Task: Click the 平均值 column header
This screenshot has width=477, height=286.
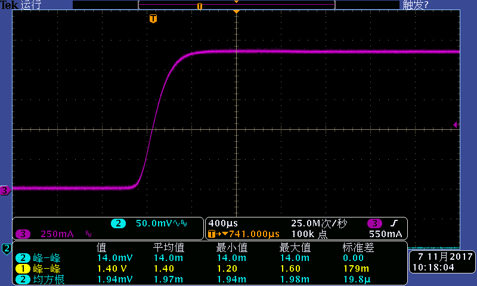Action: pos(168,247)
